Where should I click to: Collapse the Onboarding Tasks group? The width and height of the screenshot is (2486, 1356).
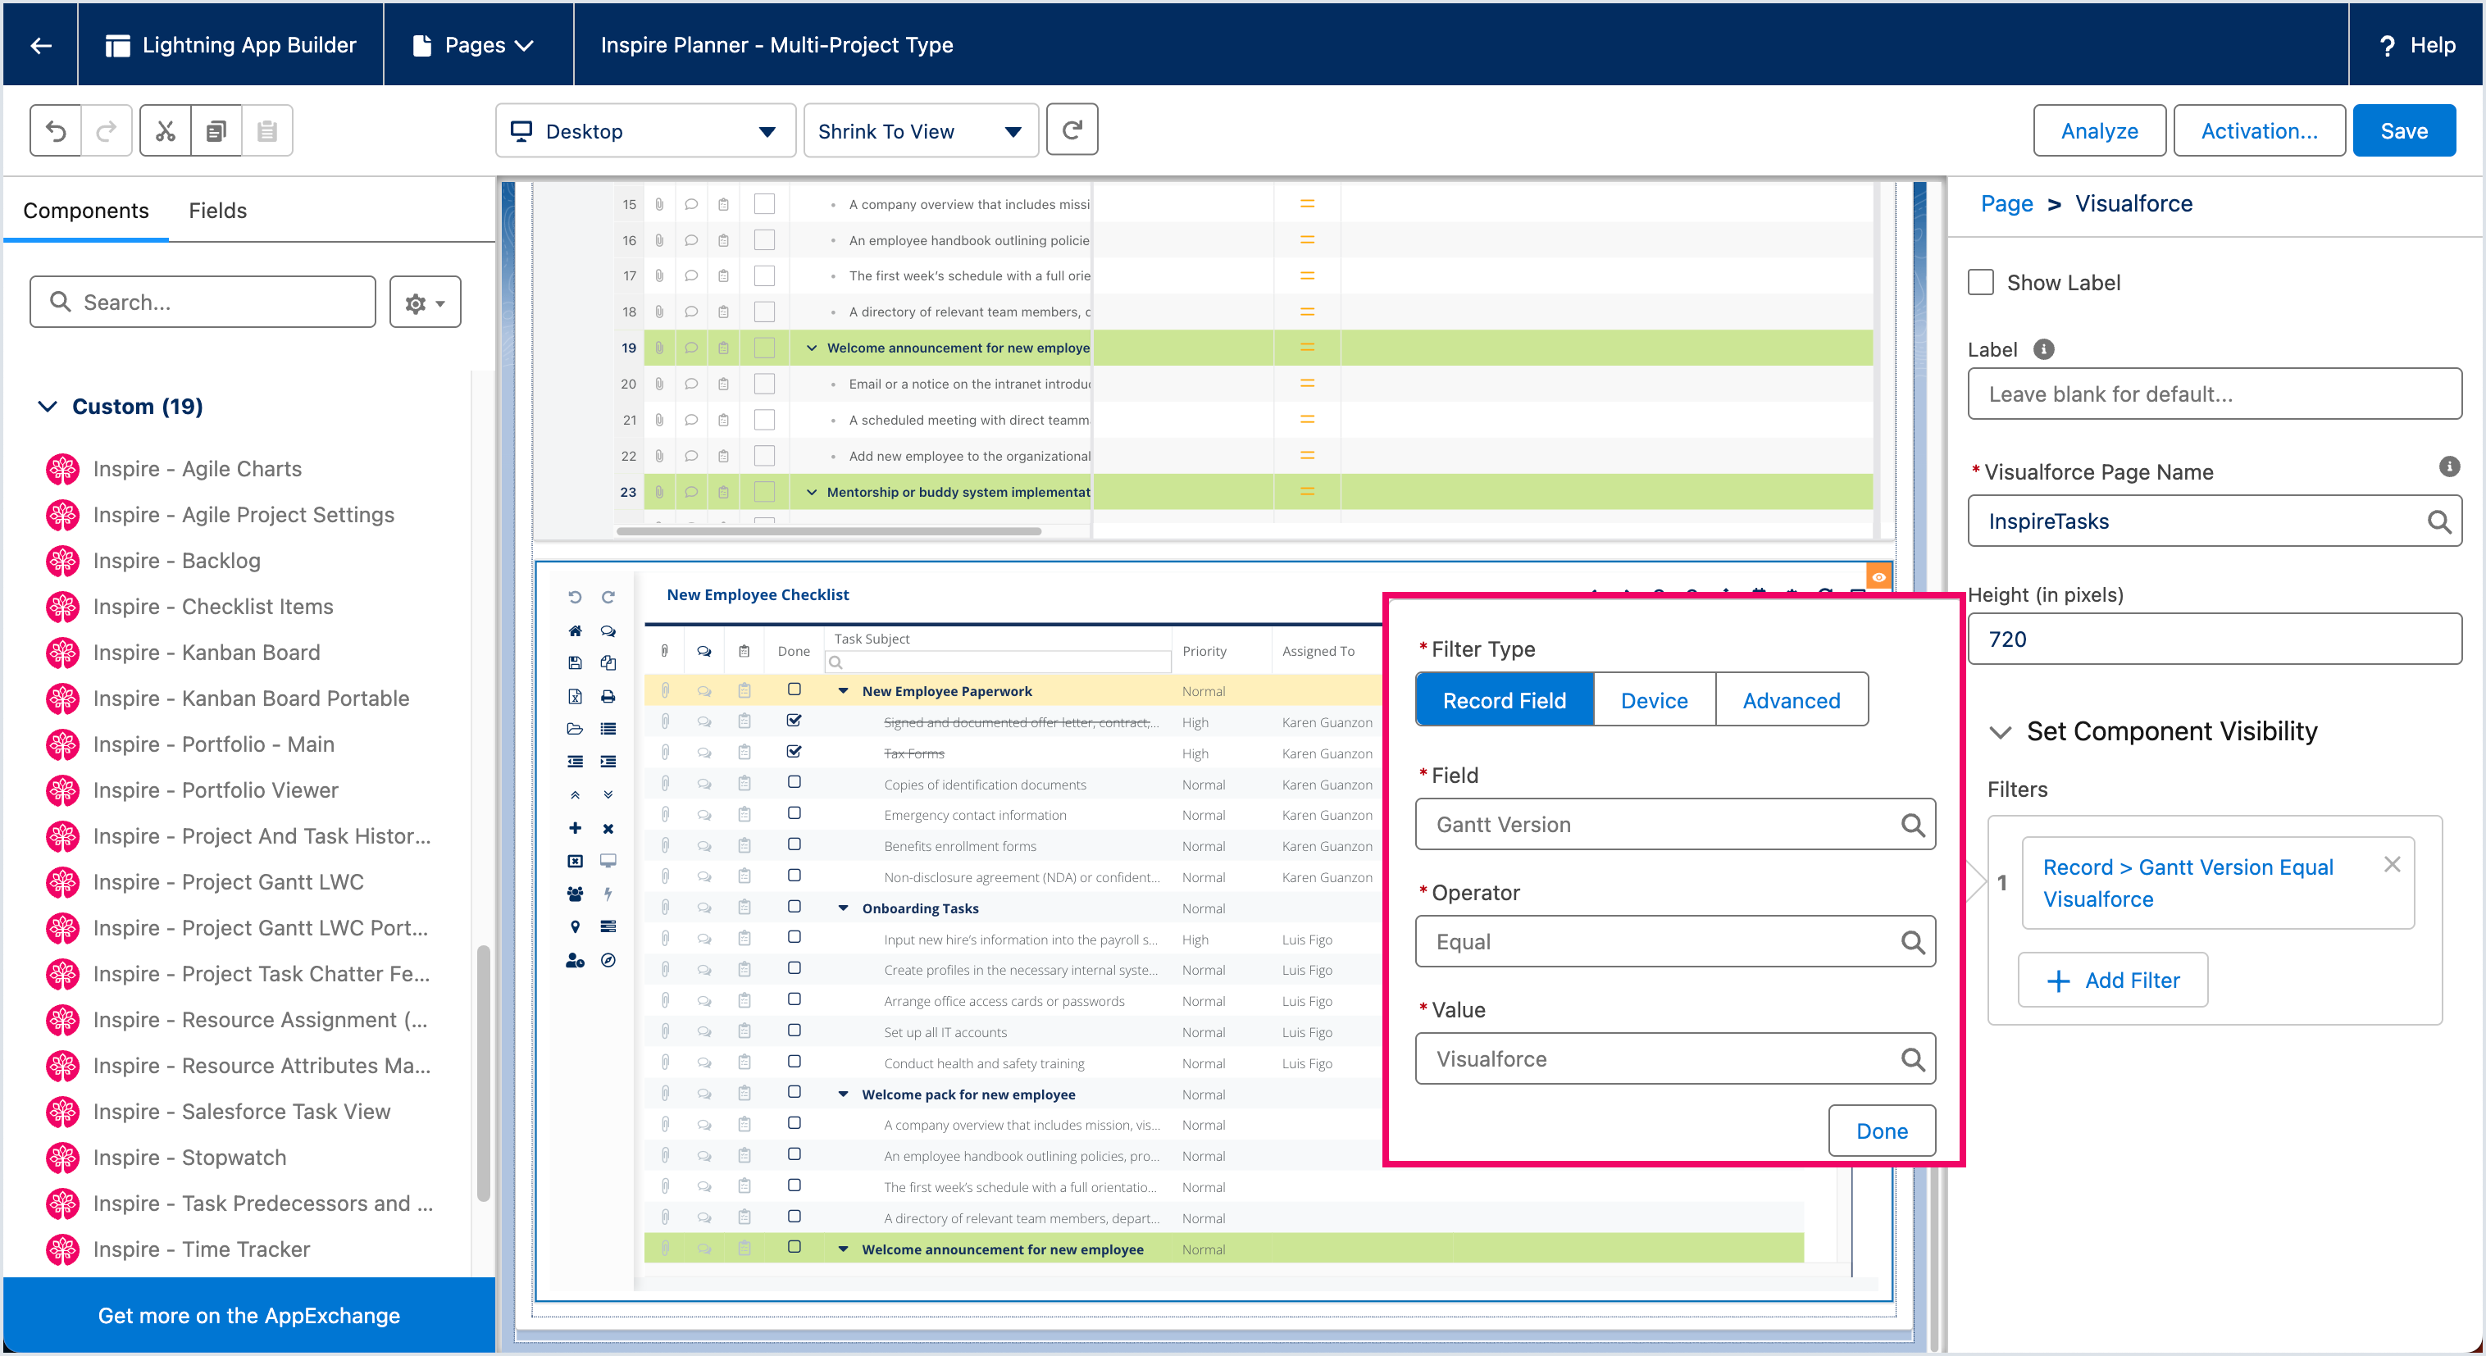point(843,908)
